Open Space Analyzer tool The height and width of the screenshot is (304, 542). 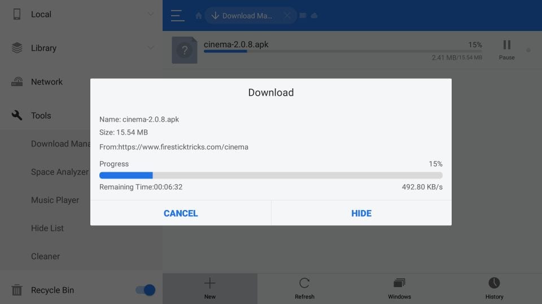click(60, 172)
